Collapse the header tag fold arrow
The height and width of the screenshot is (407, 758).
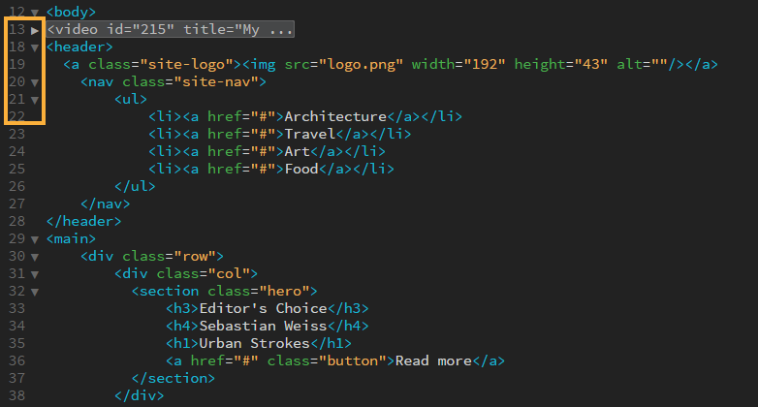(35, 47)
